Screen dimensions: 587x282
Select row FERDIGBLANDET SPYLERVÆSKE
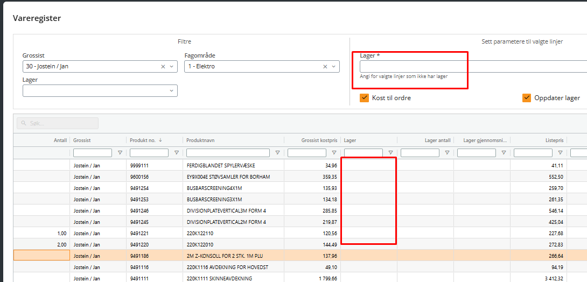(301, 165)
